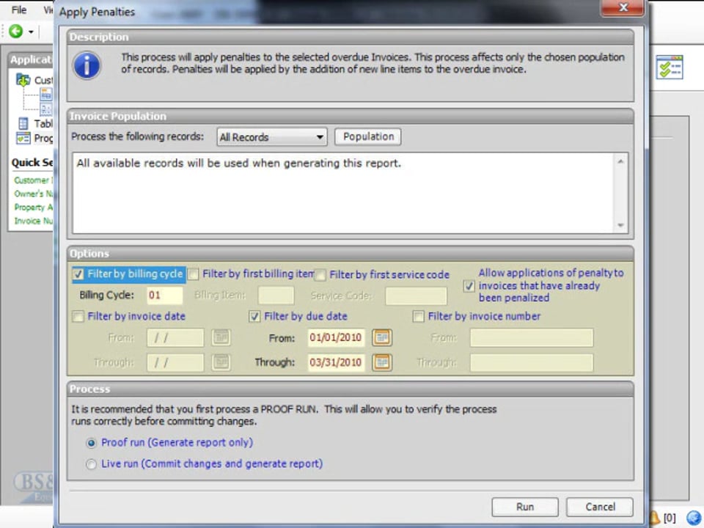Image resolution: width=704 pixels, height=528 pixels.
Task: Select the Tables tree icon
Action: pos(23,123)
